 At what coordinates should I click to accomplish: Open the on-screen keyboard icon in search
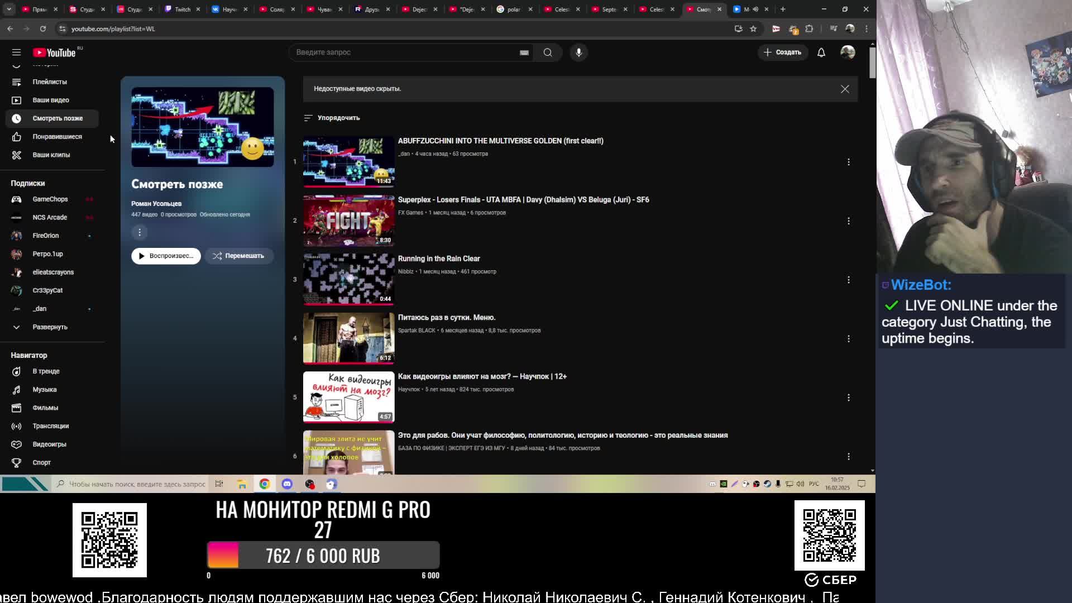point(524,52)
